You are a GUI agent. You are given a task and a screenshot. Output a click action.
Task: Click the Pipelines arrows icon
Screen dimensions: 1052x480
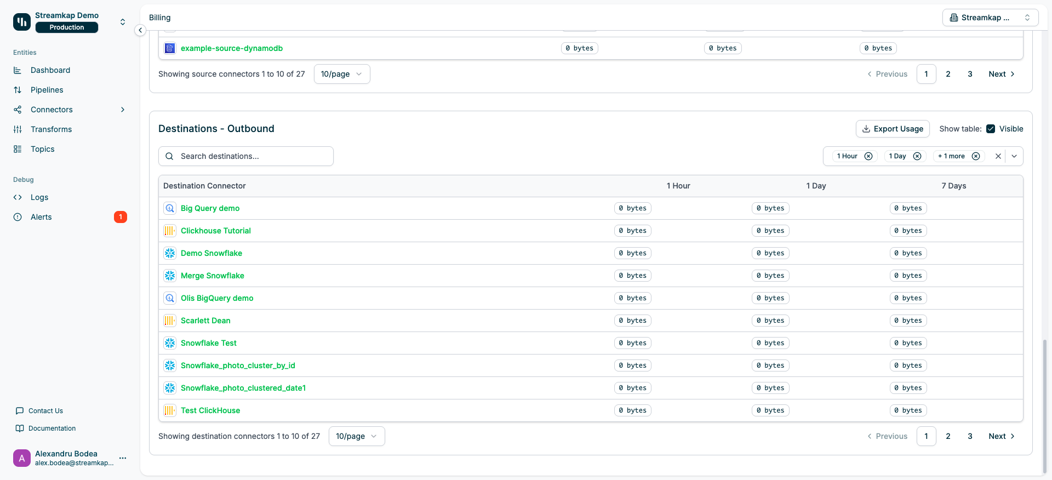click(x=18, y=90)
